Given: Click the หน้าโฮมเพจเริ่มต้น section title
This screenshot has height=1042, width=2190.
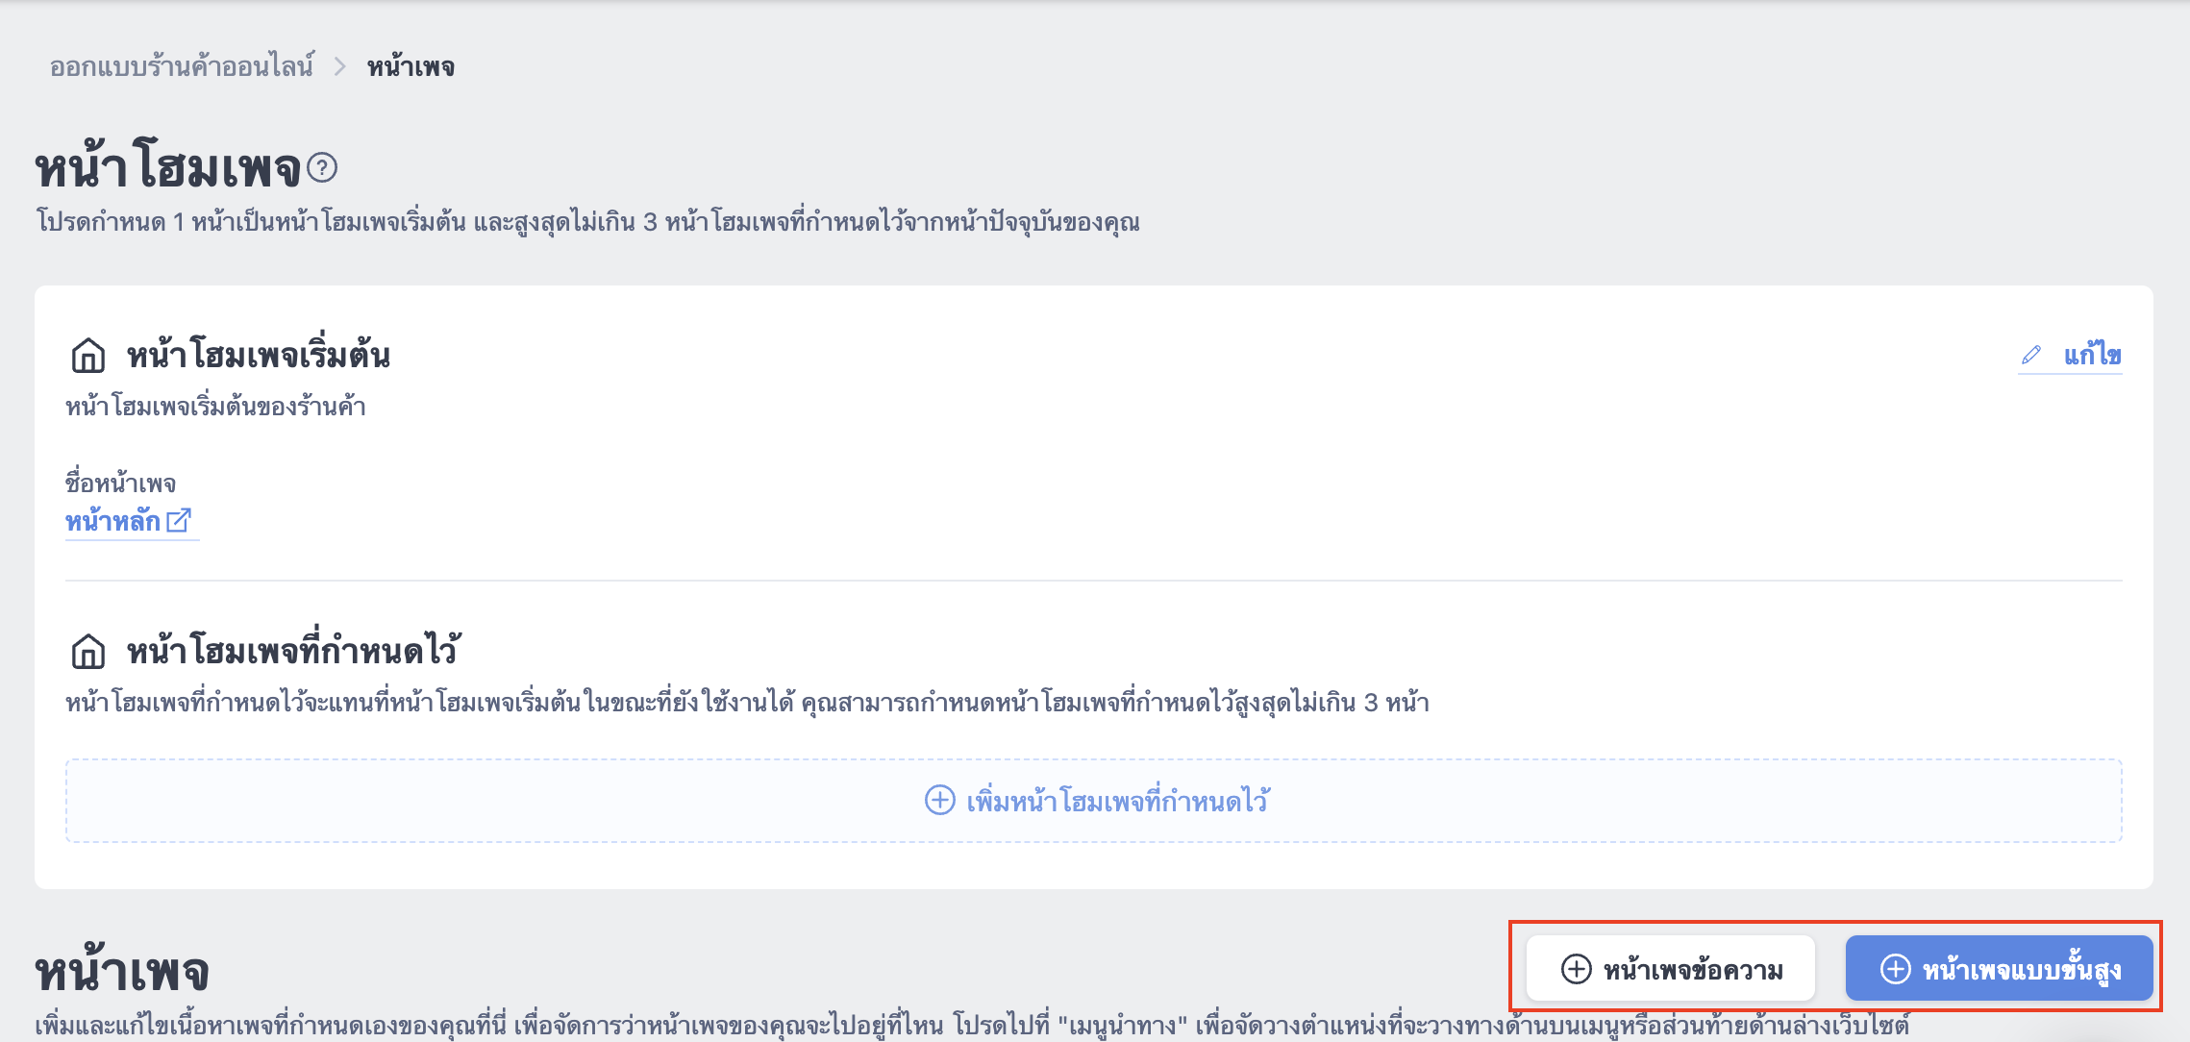Looking at the screenshot, I should (x=259, y=355).
